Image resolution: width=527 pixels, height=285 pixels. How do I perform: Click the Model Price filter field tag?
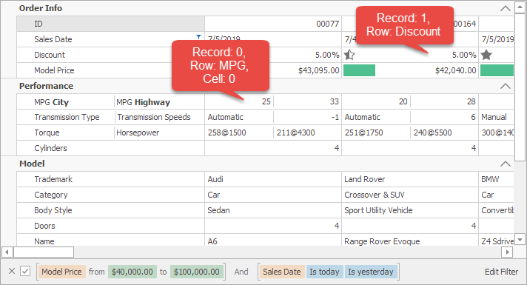(x=61, y=272)
